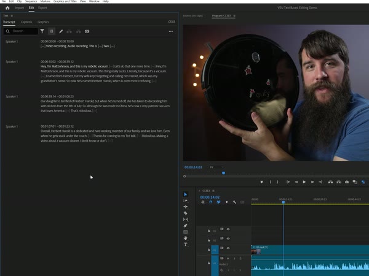
Task: Select the Edit workspace tab
Action: pos(31,8)
